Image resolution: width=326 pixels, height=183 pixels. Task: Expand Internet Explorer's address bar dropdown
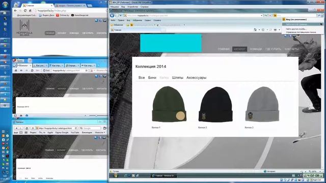coord(261,16)
